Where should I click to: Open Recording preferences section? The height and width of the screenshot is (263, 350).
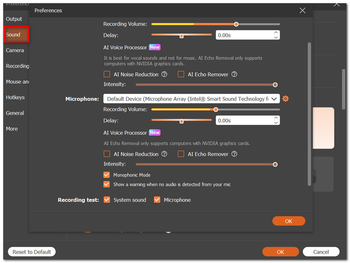(17, 66)
